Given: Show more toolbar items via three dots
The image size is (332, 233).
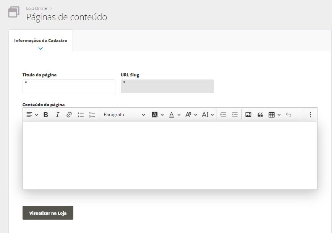Looking at the screenshot, I should pyautogui.click(x=310, y=115).
